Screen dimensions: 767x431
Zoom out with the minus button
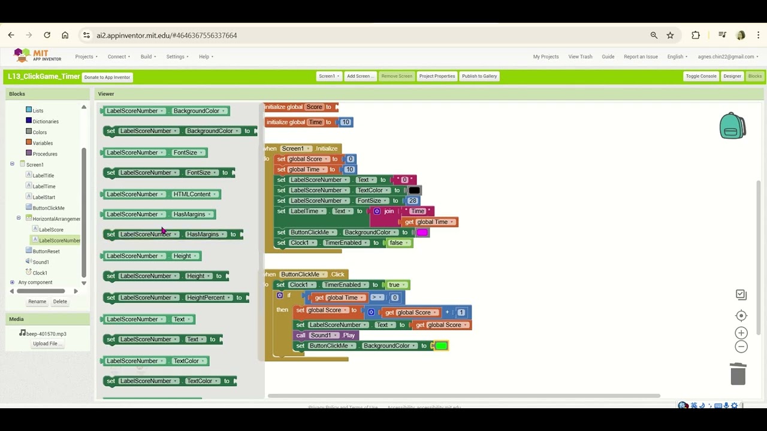point(741,347)
